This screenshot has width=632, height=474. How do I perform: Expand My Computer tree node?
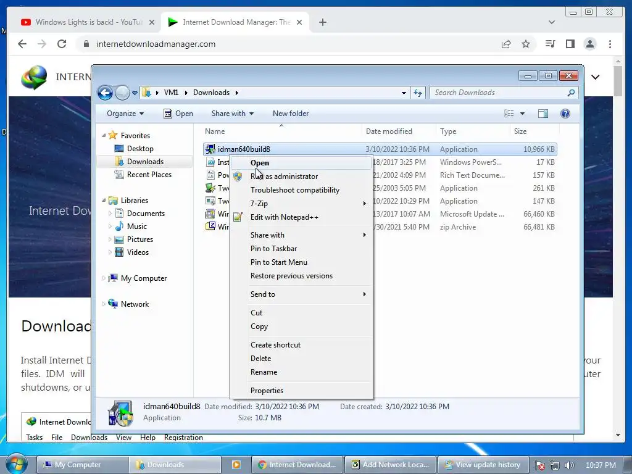point(104,278)
